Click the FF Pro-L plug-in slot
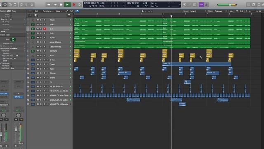The width and height of the screenshot is (264, 149). 18,97
